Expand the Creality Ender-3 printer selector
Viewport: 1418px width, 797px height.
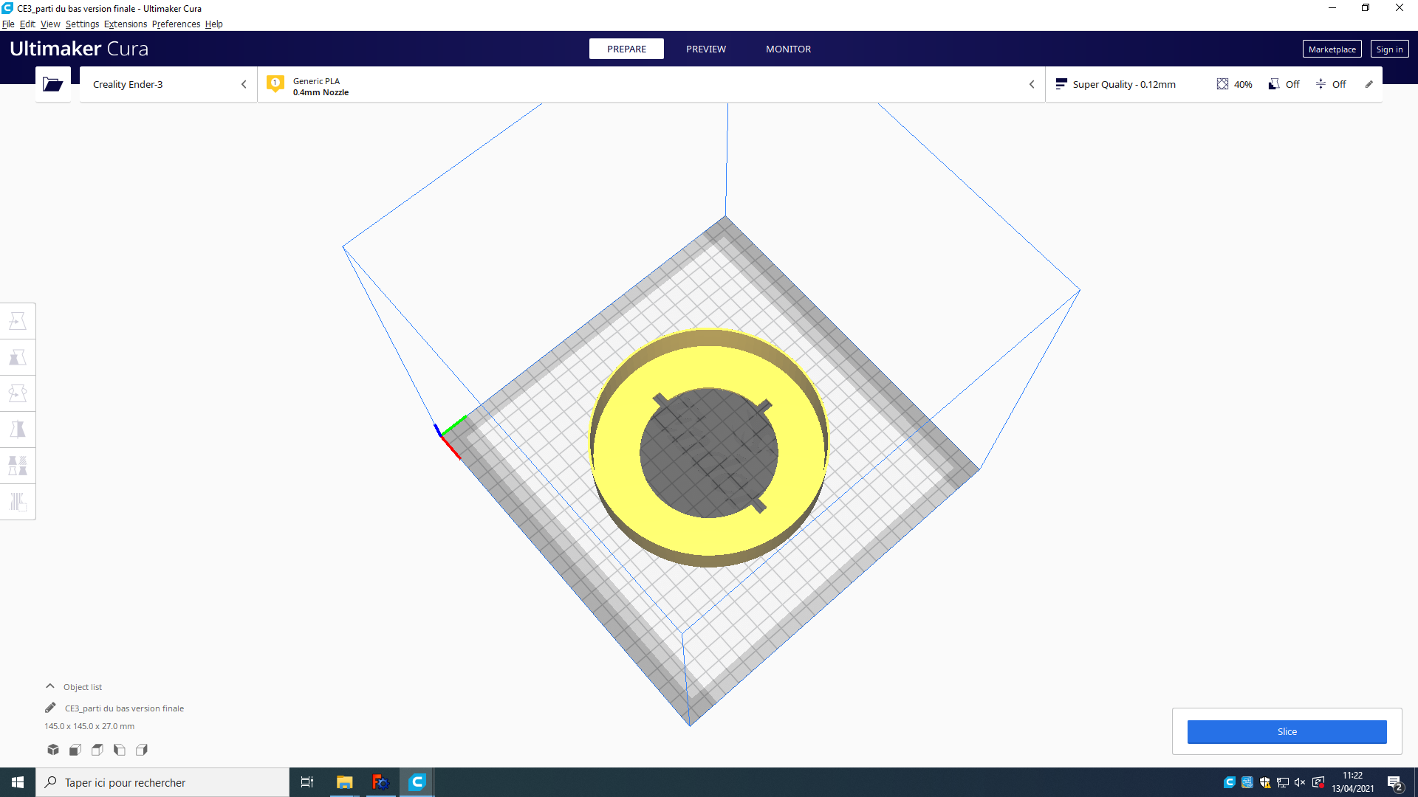pos(168,84)
